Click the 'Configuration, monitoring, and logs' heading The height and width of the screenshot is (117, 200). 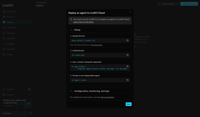point(92,91)
